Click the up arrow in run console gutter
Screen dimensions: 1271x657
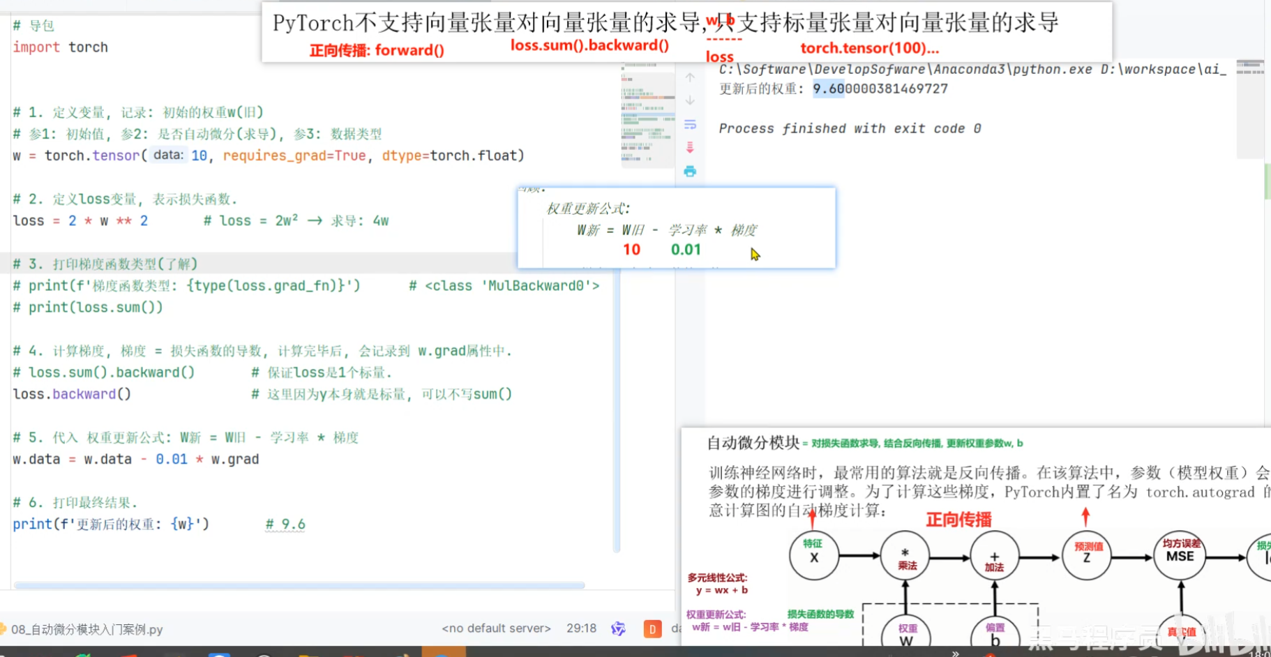pyautogui.click(x=690, y=77)
